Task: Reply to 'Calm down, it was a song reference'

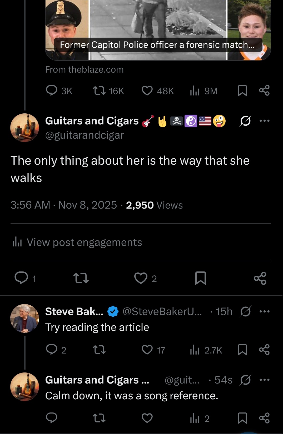Action: click(51, 418)
